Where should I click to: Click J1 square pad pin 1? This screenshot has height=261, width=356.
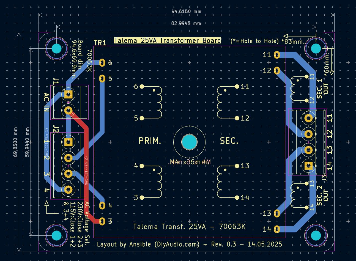tap(68, 95)
